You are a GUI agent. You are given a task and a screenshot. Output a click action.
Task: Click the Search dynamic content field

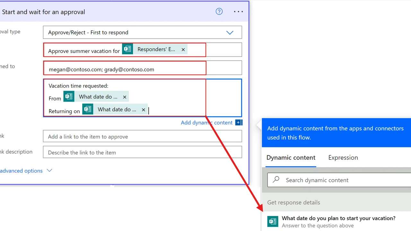tap(339, 180)
